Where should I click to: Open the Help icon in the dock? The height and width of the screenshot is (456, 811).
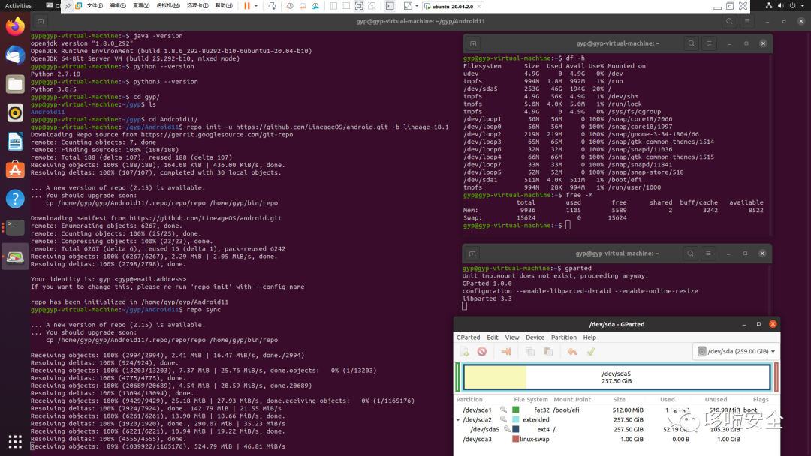pyautogui.click(x=15, y=199)
